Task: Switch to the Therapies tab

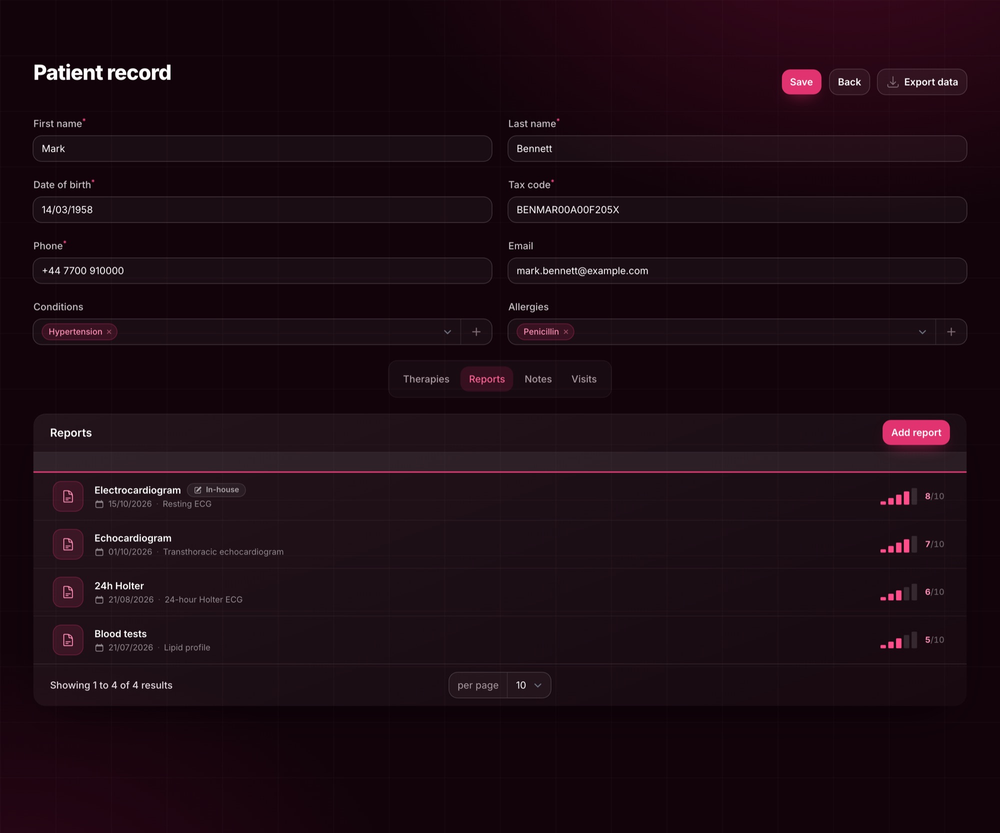Action: click(426, 379)
